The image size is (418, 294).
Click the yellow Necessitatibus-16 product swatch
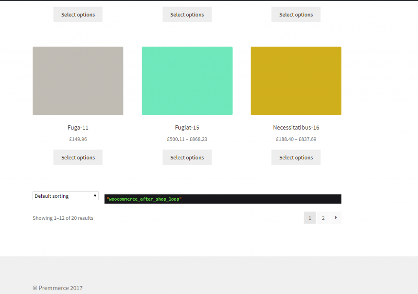coord(296,80)
